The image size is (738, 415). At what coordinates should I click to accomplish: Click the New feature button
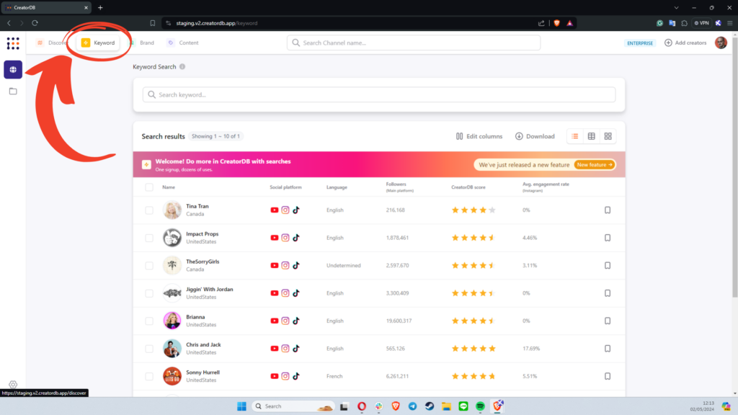(x=595, y=165)
